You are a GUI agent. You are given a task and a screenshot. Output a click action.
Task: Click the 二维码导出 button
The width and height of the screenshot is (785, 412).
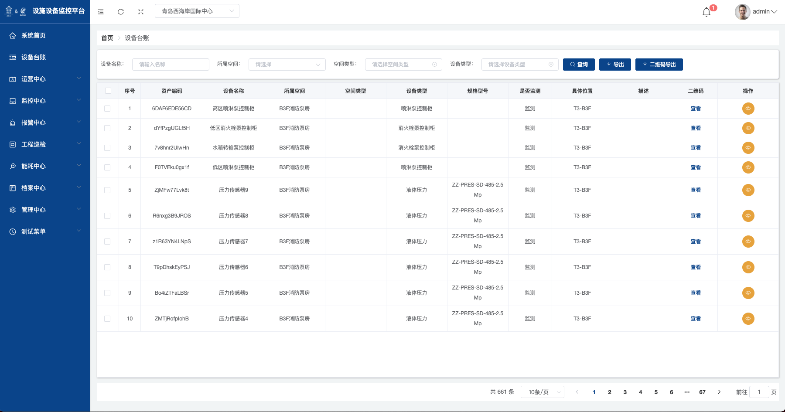click(659, 65)
